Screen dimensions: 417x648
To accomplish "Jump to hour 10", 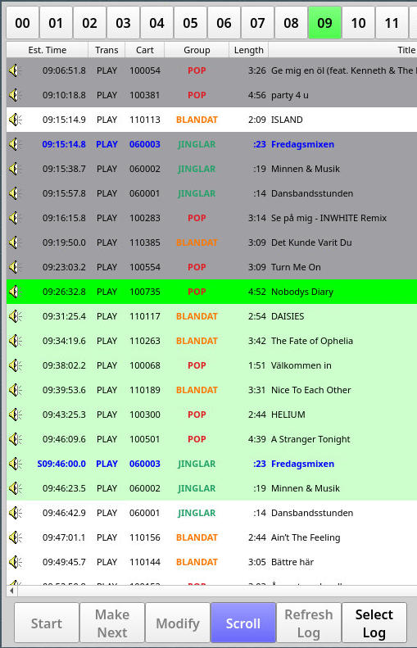I will 358,23.
